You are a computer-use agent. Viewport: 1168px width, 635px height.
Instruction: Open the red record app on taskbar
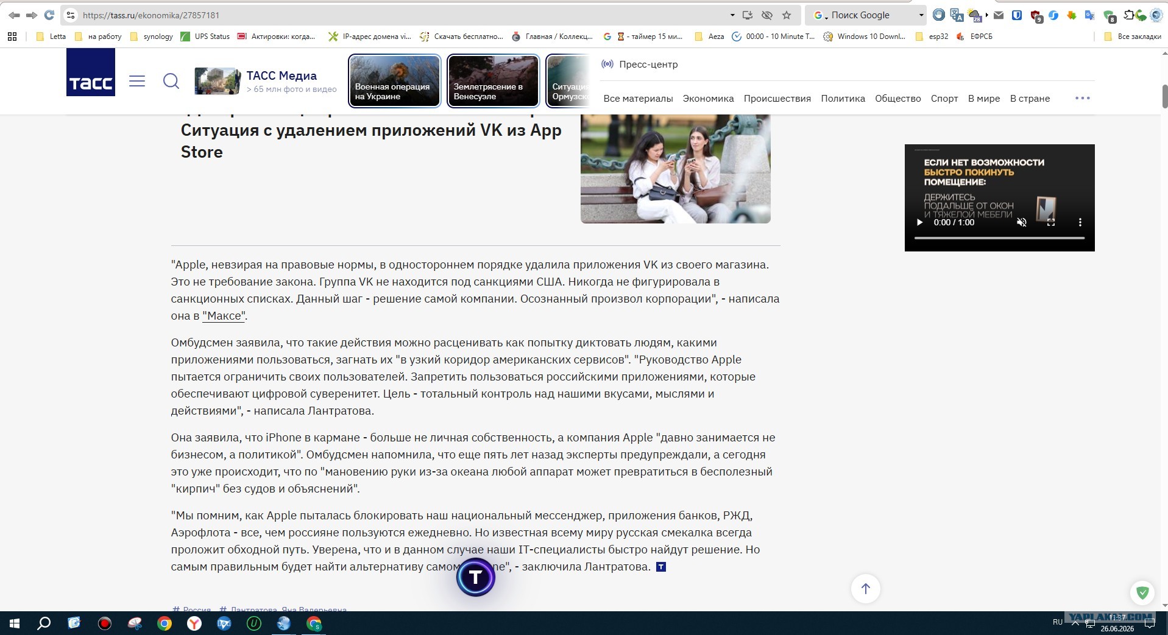pos(105,623)
